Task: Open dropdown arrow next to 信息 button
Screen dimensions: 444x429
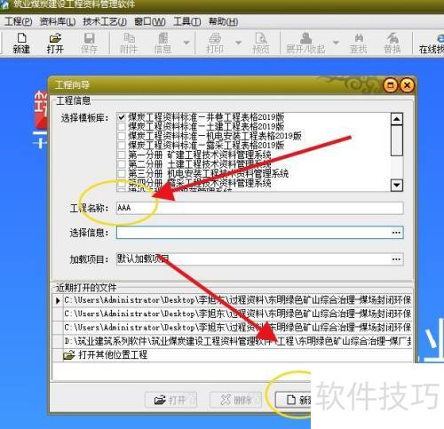Action: pyautogui.click(x=186, y=43)
